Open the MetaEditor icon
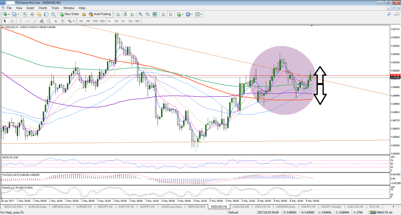401x215 pixels. click(84, 14)
